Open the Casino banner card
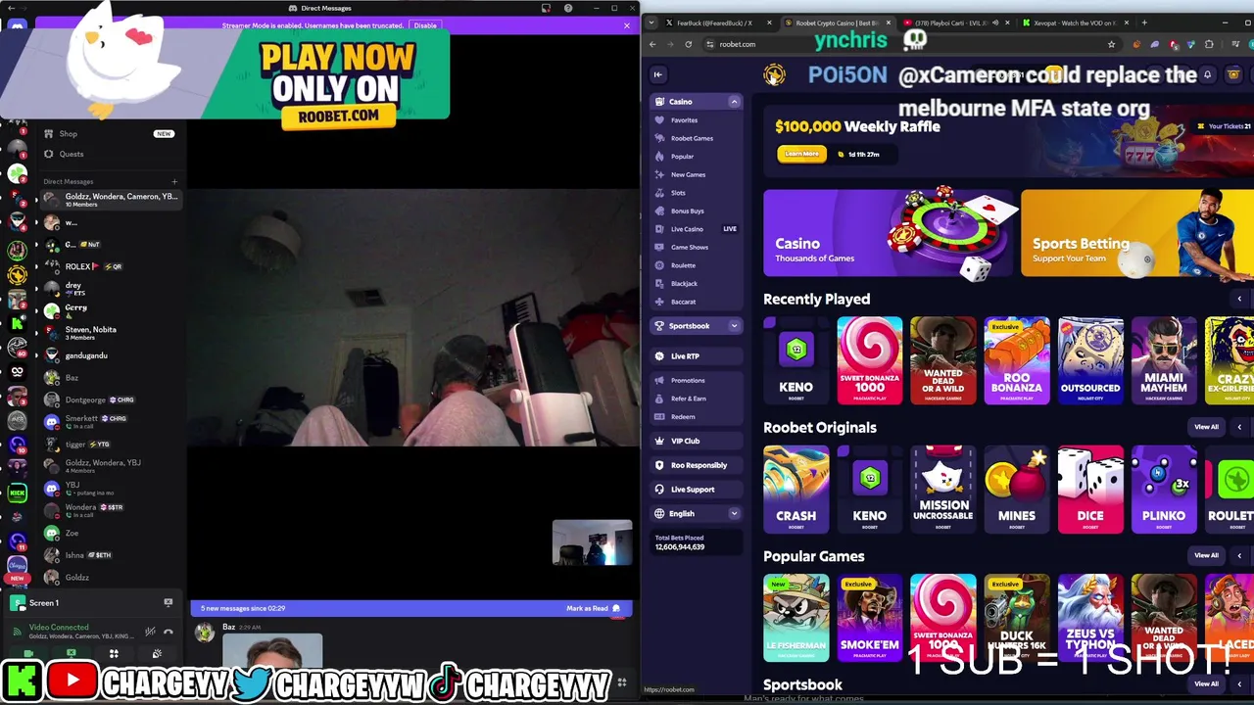This screenshot has height=705, width=1254. tap(888, 233)
